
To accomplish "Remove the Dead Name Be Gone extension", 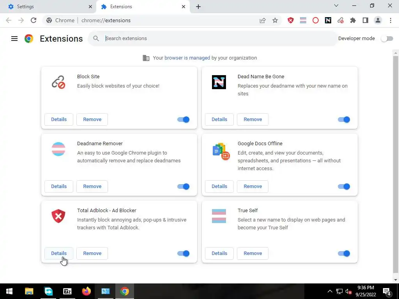I will pyautogui.click(x=252, y=120).
